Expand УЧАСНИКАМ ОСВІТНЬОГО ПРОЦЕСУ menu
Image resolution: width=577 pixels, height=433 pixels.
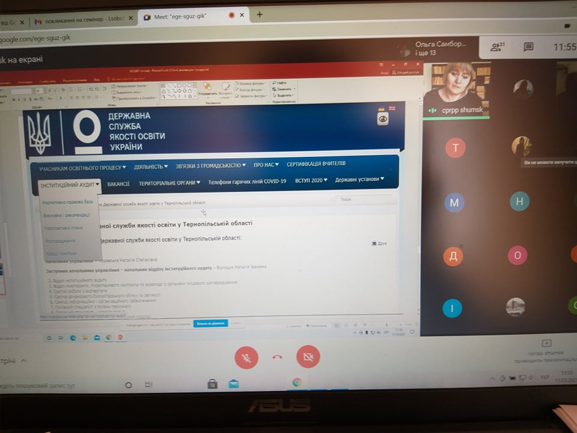[82, 168]
